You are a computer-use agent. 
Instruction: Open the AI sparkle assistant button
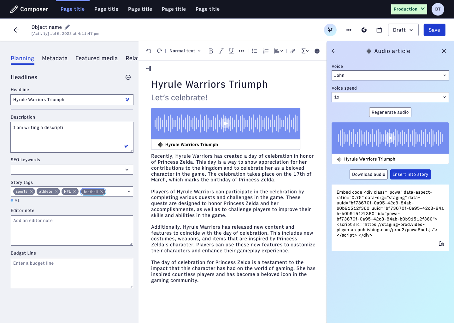[330, 30]
